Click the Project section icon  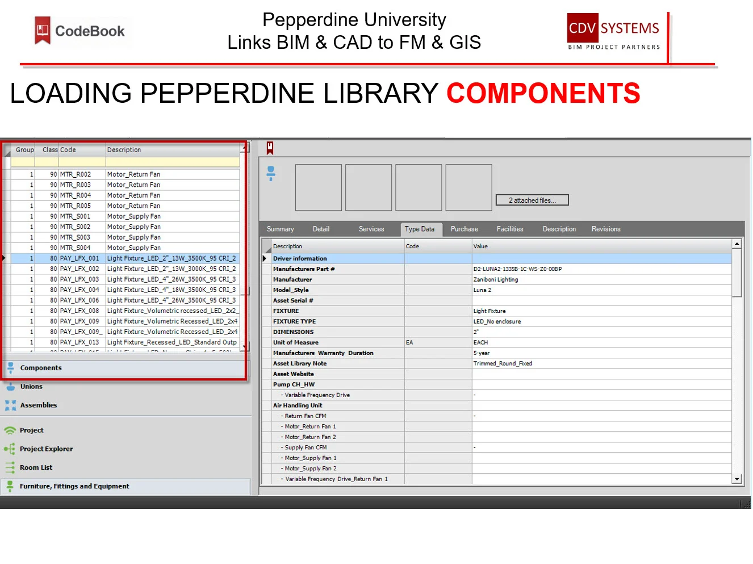point(10,431)
